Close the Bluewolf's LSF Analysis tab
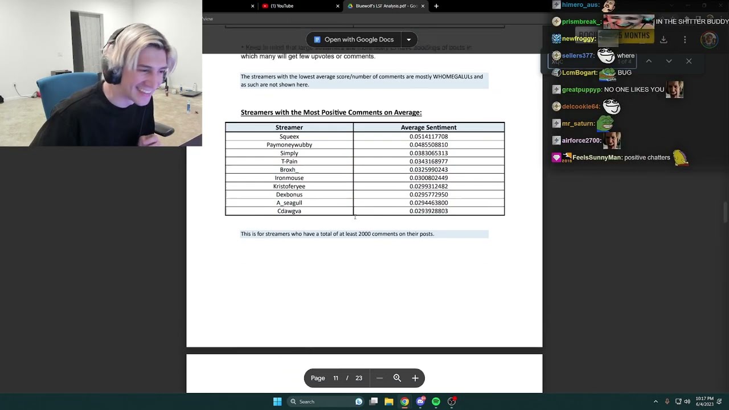 pos(423,6)
